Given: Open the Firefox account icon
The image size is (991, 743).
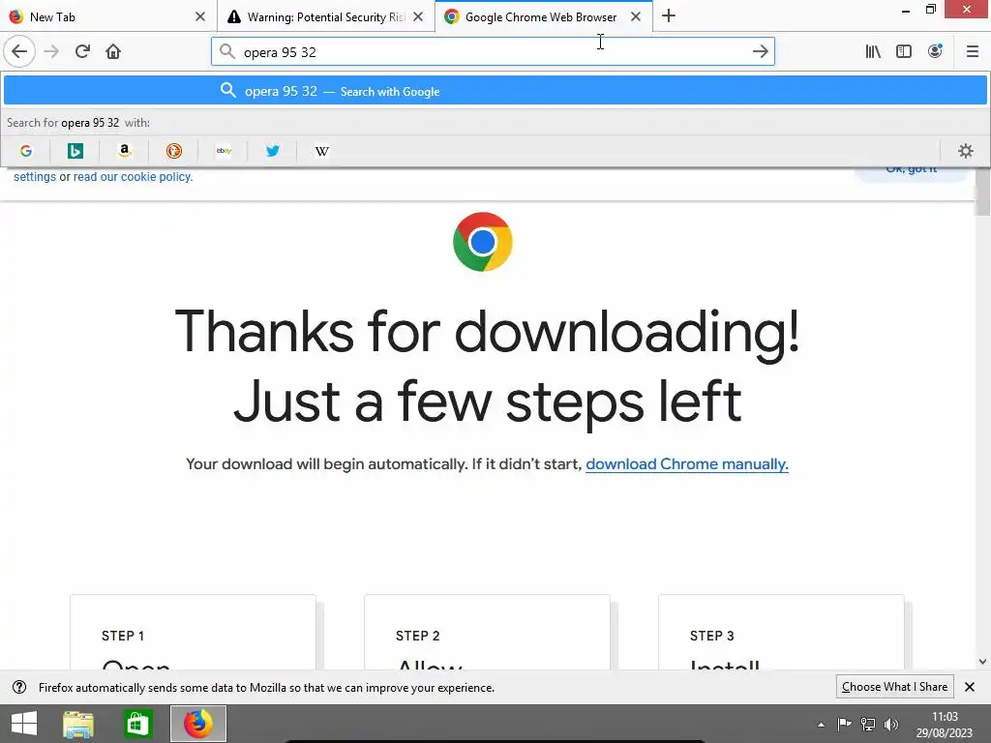Looking at the screenshot, I should click(935, 51).
